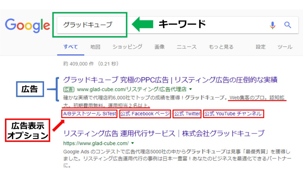Switch to the すべて tab
Image resolution: width=303 pixels, height=170 pixels.
pos(70,47)
